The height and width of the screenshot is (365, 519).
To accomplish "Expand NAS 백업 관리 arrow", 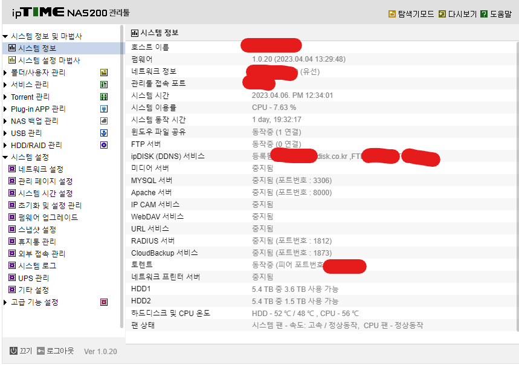I will (5, 121).
